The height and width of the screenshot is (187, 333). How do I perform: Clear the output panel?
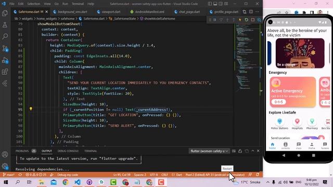click(x=234, y=151)
